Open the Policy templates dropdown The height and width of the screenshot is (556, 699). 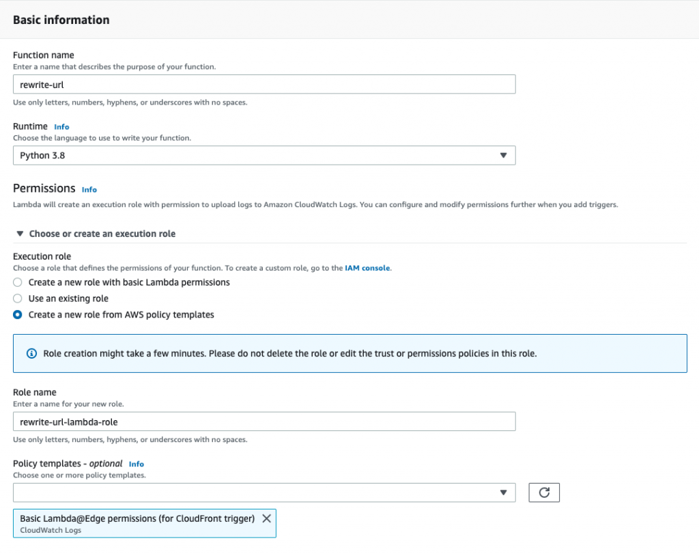tap(263, 492)
